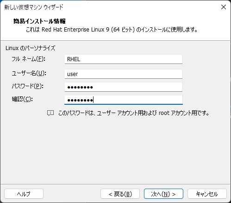This screenshot has height=203, width=231.
Task: Click the Linux のパーソナライズ group heading
Action: (30, 48)
